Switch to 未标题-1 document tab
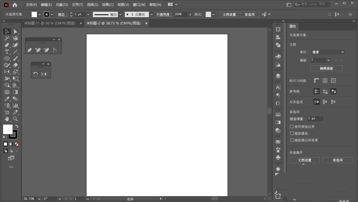Image resolution: width=358 pixels, height=202 pixels. point(50,23)
